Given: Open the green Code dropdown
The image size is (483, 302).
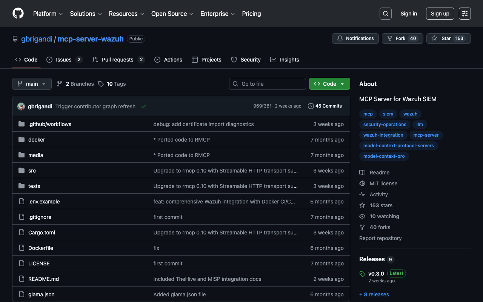Looking at the screenshot, I should click(329, 84).
